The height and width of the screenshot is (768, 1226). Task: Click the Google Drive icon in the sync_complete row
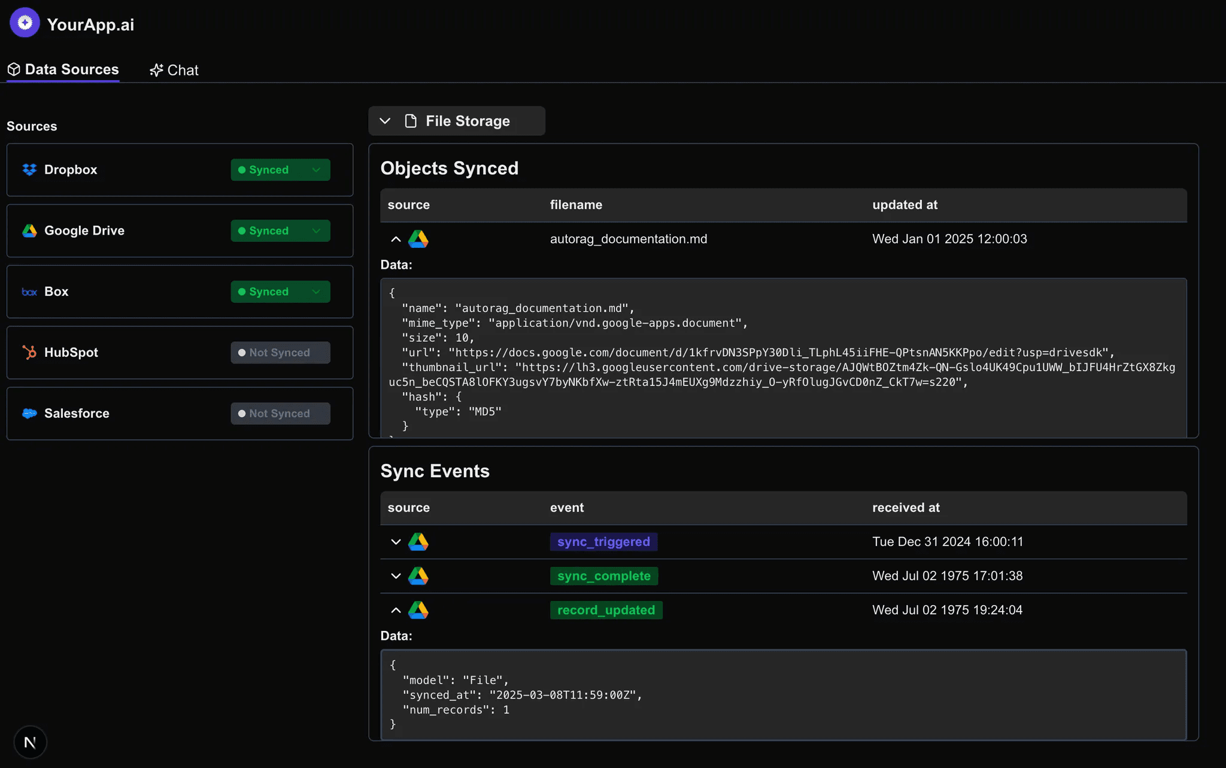(418, 576)
